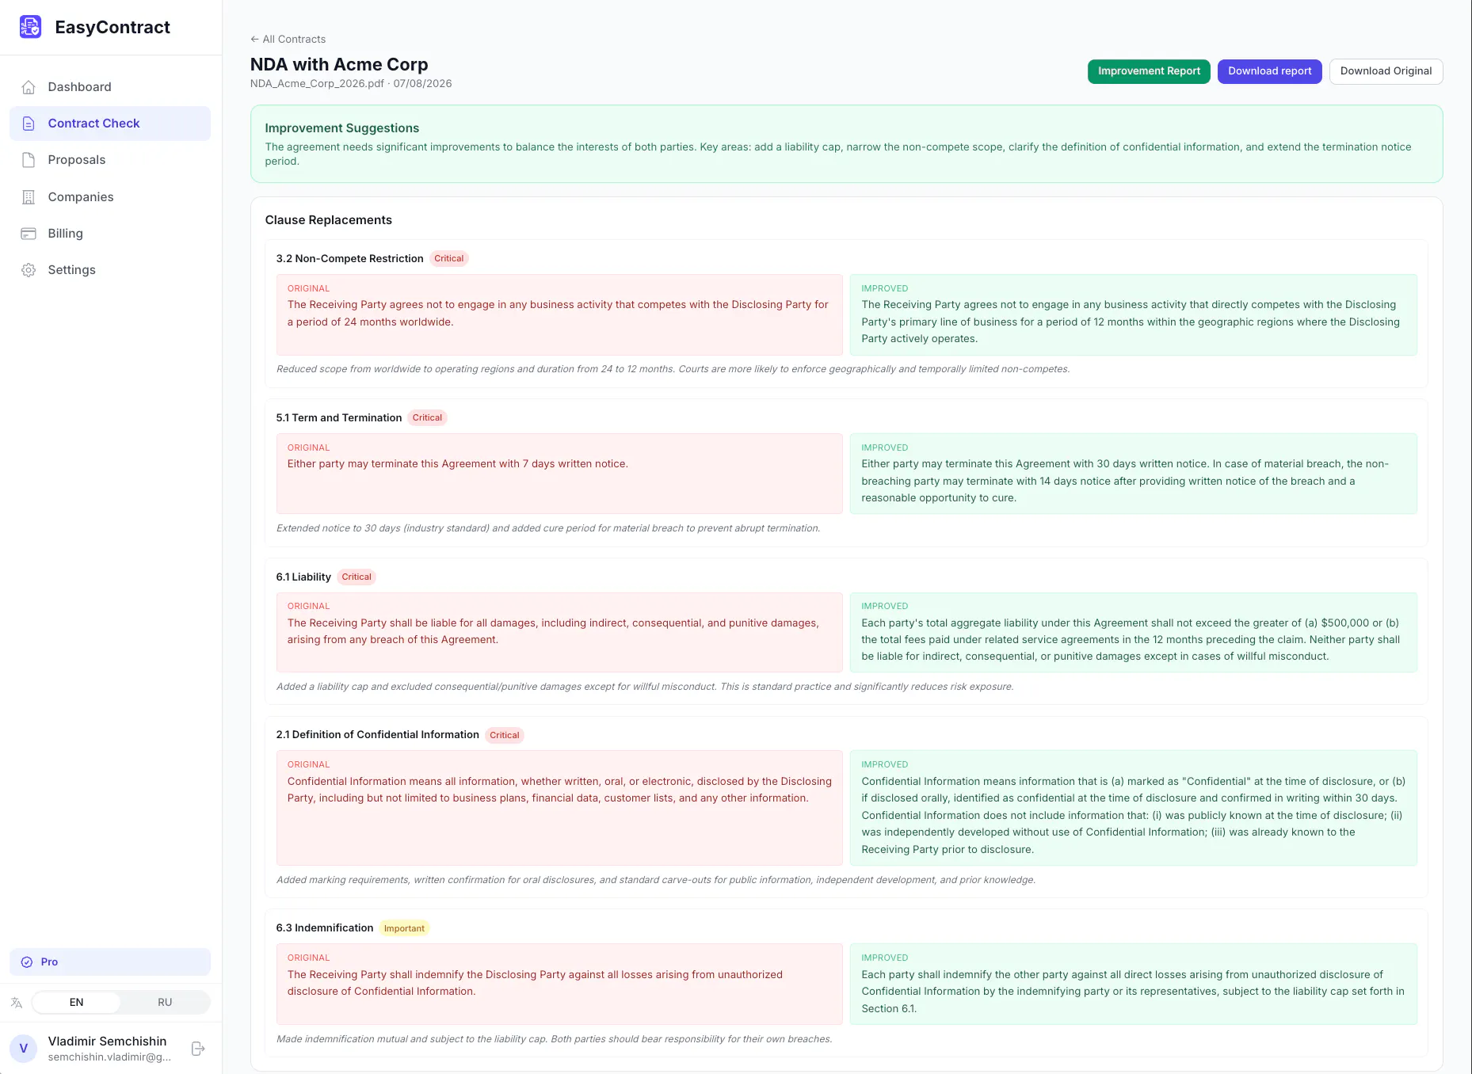Click heading "6.1 Liability"
The image size is (1472, 1074).
pyautogui.click(x=303, y=577)
